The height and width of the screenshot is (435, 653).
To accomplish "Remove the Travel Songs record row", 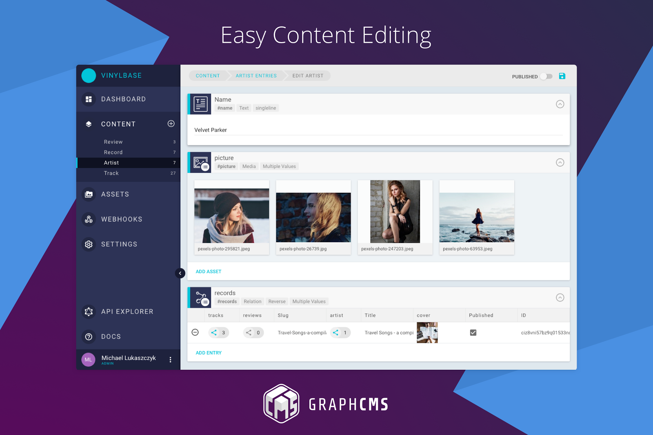I will coord(195,332).
